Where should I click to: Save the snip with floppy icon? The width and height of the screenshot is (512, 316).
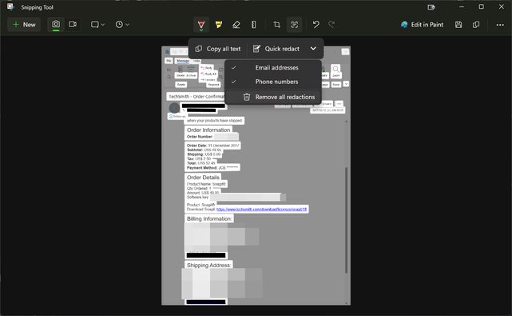[458, 25]
